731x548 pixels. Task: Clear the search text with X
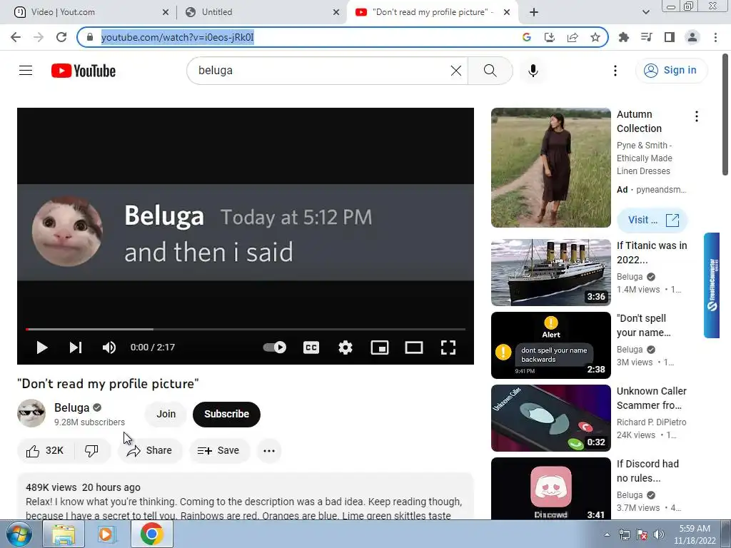tap(456, 71)
